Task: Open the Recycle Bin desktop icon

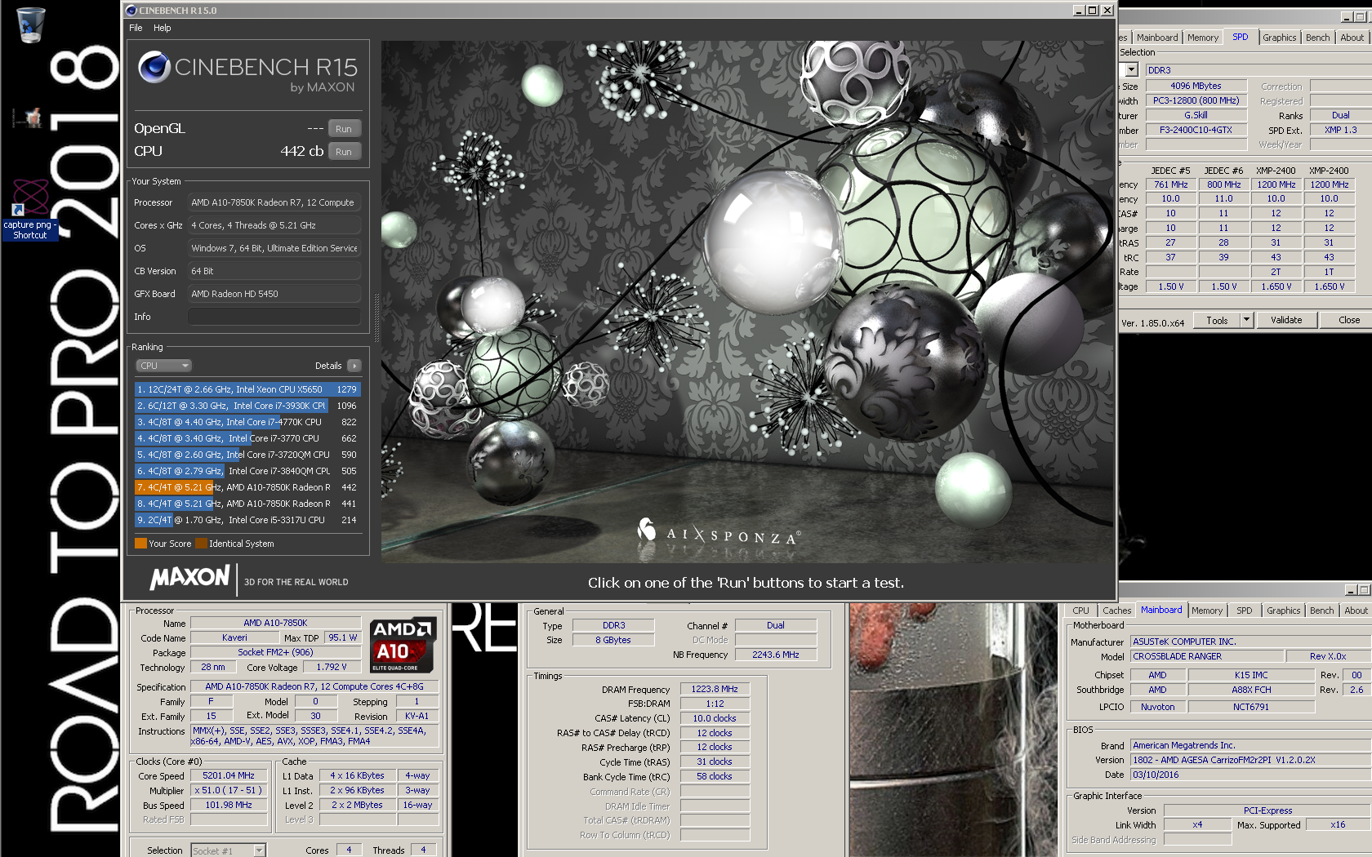Action: pos(30,24)
